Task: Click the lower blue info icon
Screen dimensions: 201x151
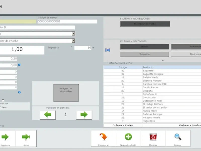Action: click(19, 92)
